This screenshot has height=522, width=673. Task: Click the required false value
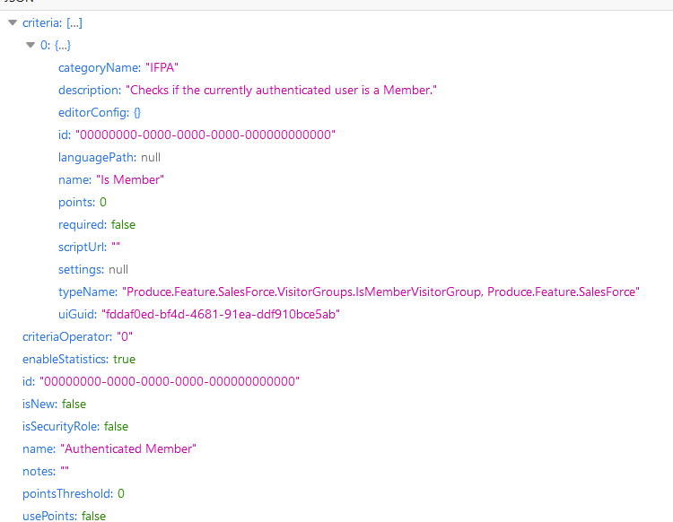tap(124, 224)
